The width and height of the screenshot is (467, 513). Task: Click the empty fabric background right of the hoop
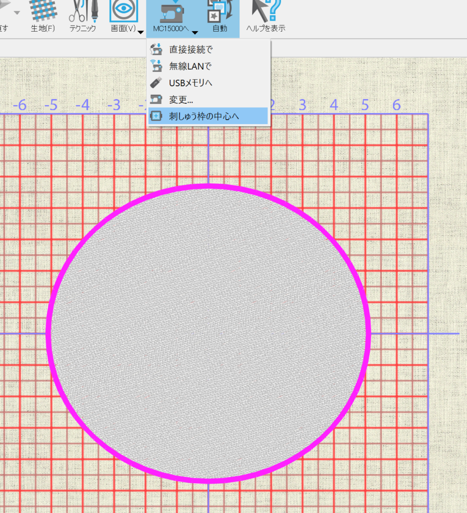[448, 225]
